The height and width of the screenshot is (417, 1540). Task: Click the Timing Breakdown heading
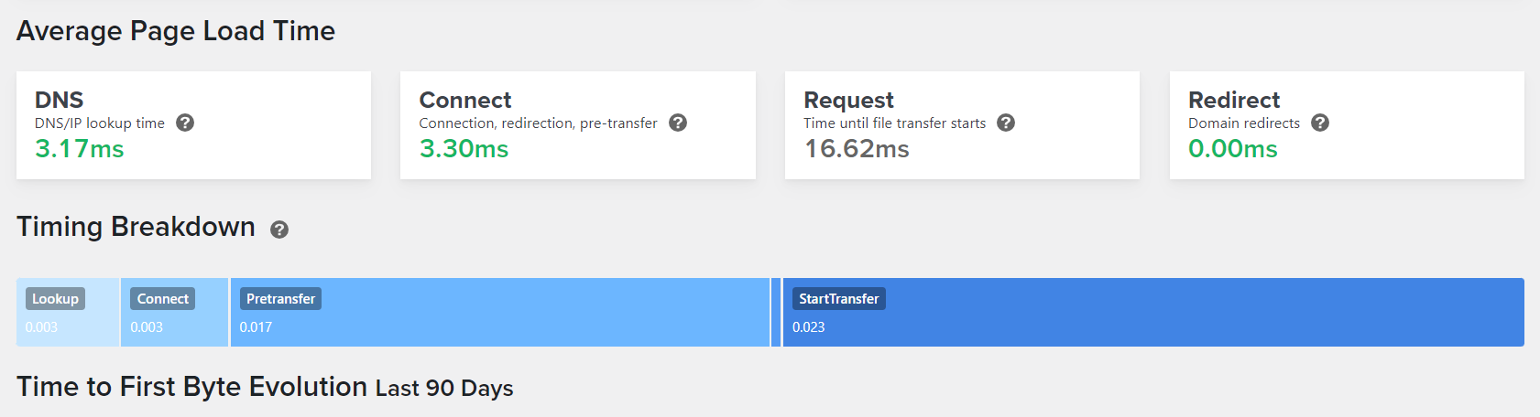point(136,227)
